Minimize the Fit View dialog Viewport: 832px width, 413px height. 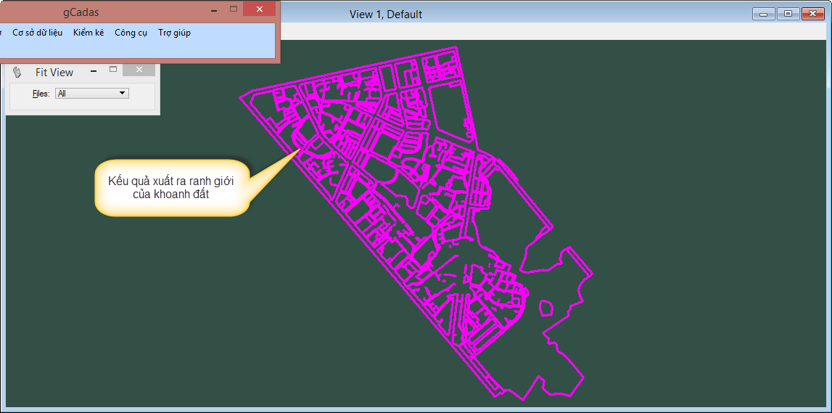(x=93, y=70)
